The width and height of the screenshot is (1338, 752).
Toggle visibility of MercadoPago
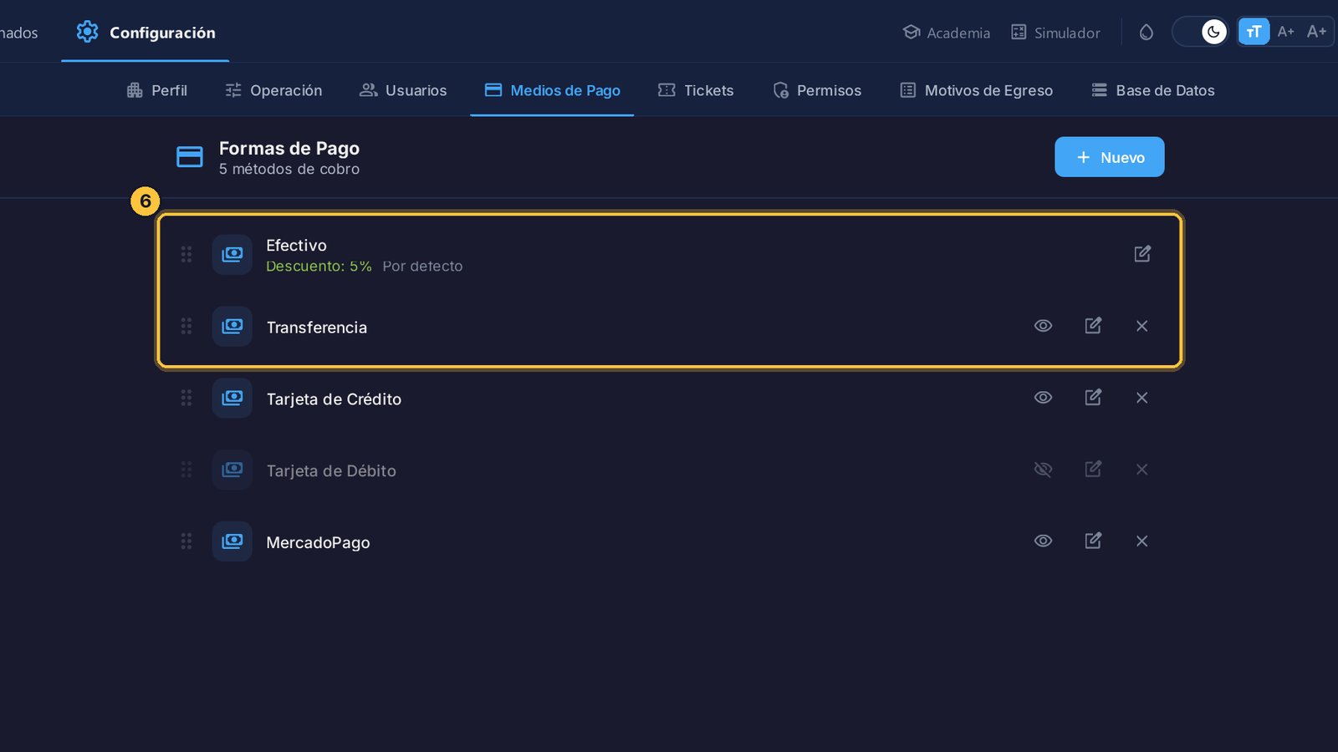(x=1043, y=541)
